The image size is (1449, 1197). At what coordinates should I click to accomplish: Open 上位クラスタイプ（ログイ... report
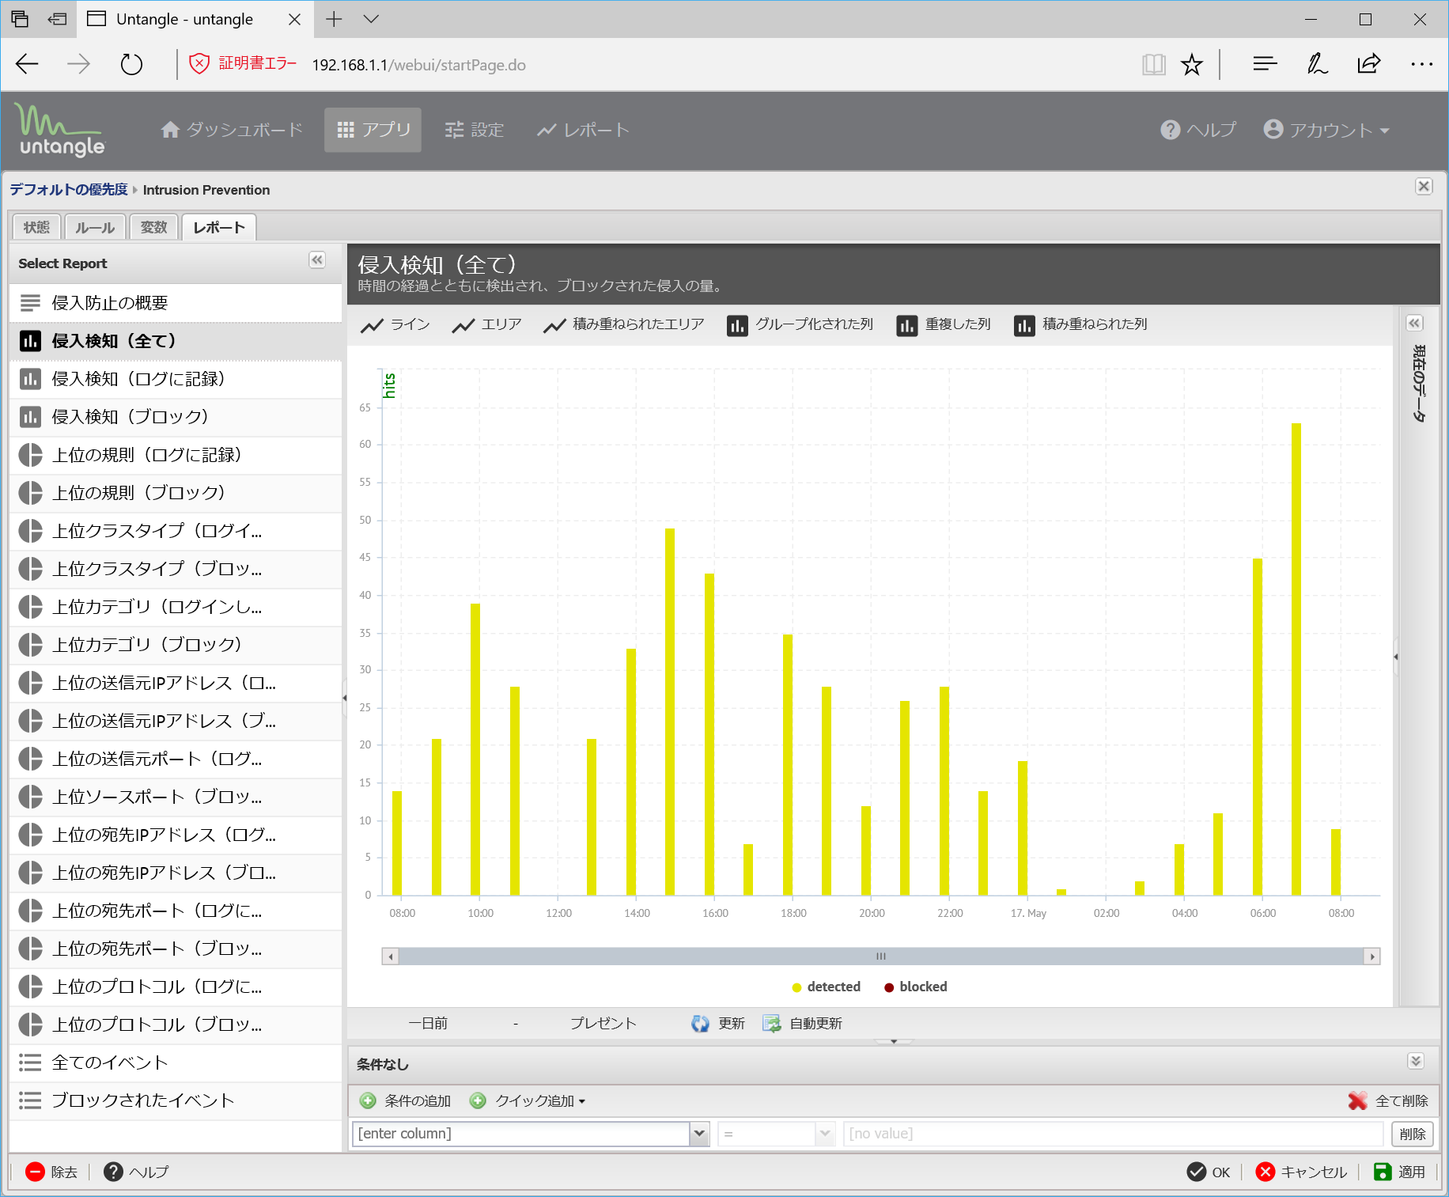pyautogui.click(x=176, y=531)
